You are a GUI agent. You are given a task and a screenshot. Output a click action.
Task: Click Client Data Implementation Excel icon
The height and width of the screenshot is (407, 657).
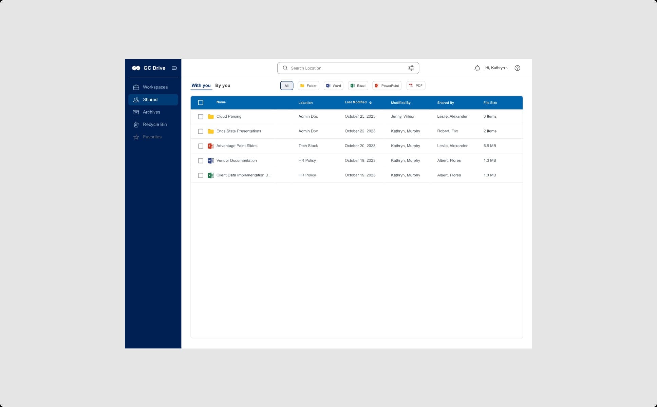tap(211, 175)
